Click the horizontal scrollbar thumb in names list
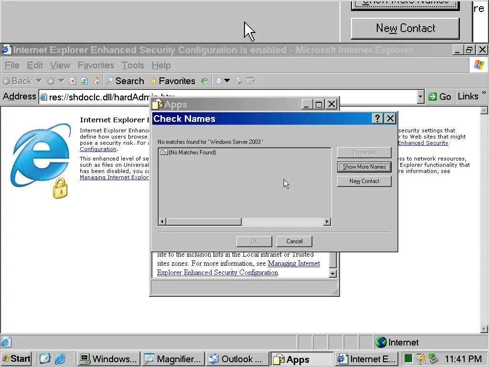Viewport: 489px width, 367px height. coord(203,222)
